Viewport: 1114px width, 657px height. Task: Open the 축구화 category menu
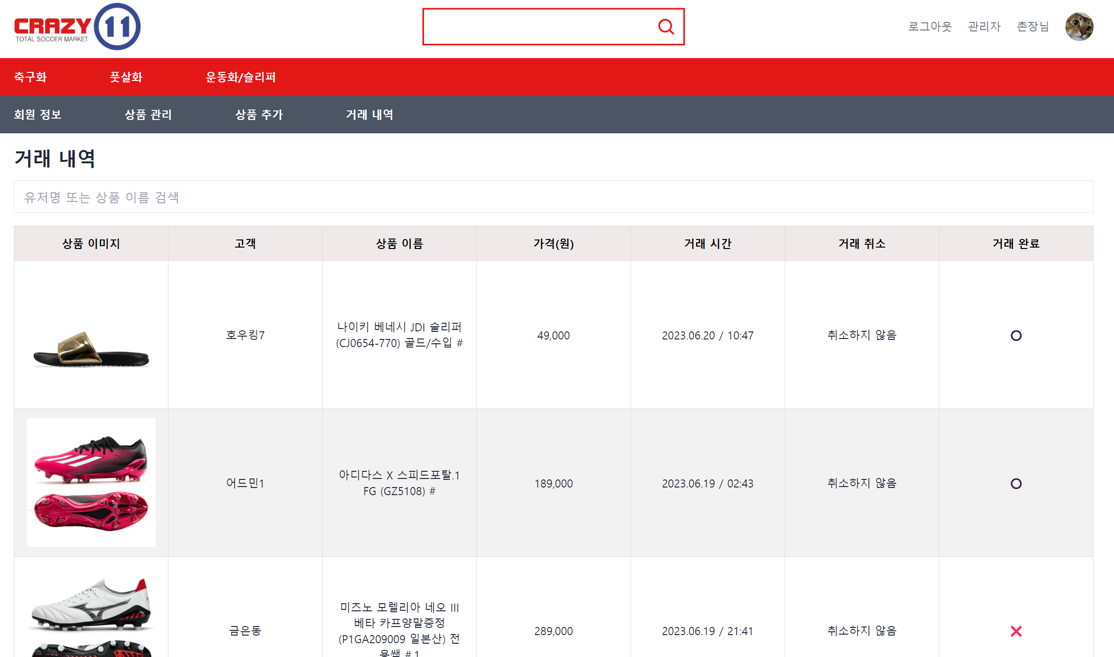pyautogui.click(x=30, y=77)
